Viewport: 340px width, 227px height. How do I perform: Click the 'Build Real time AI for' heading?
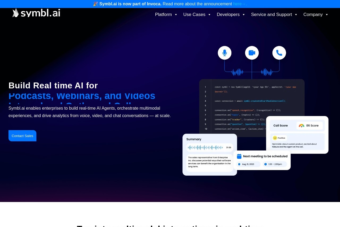coord(53,85)
